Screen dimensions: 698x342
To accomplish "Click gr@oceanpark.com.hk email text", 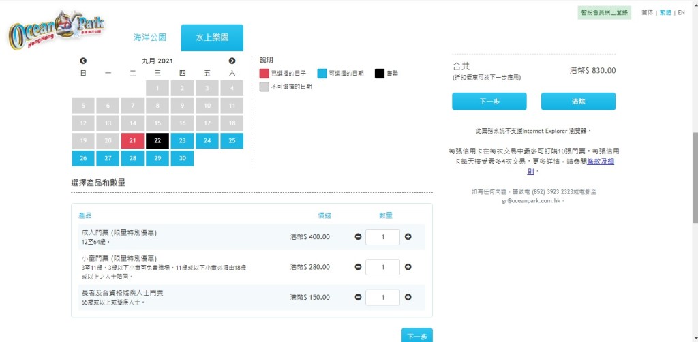I will pyautogui.click(x=532, y=200).
